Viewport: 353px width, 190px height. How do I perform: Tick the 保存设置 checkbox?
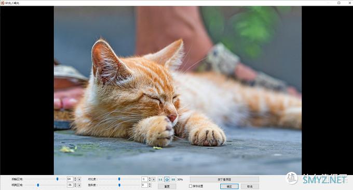coord(191,186)
